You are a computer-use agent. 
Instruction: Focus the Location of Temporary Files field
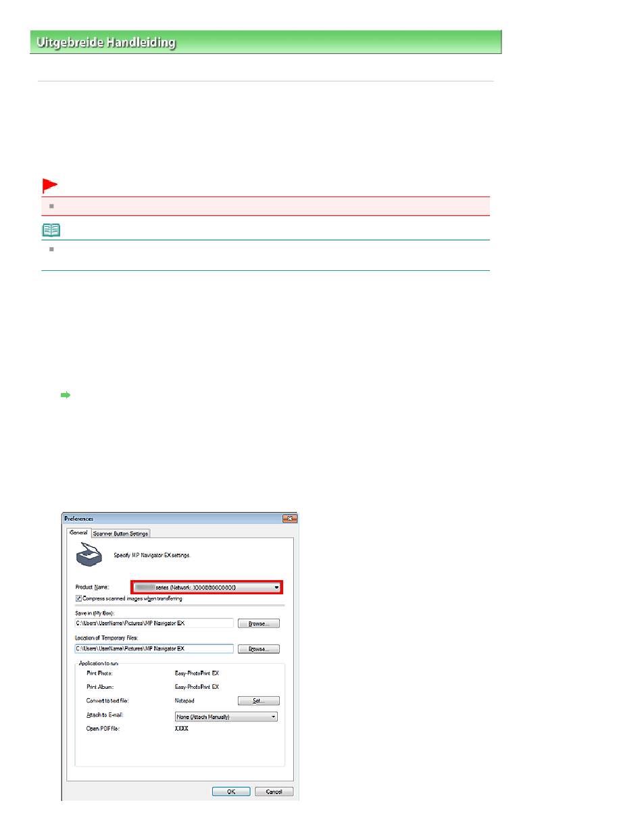(153, 648)
